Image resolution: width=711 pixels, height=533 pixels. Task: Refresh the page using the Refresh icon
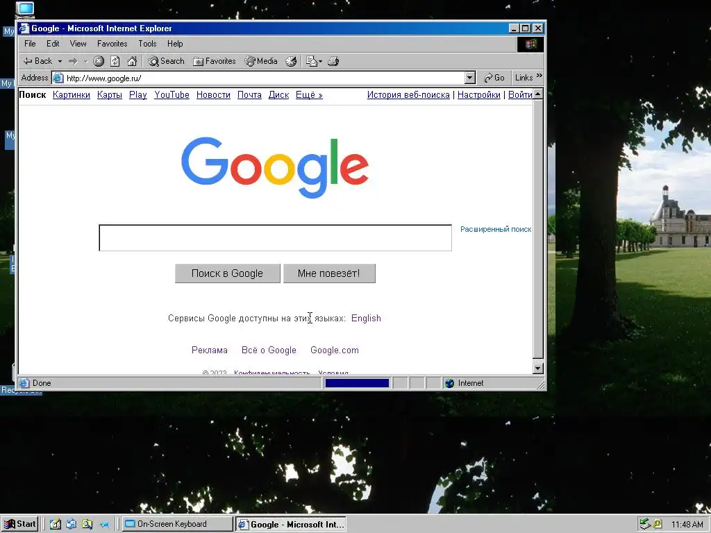(115, 61)
